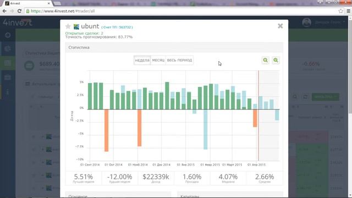This screenshot has width=352, height=198.
Task: Close the ubunt trader dialog
Action: [x=280, y=26]
